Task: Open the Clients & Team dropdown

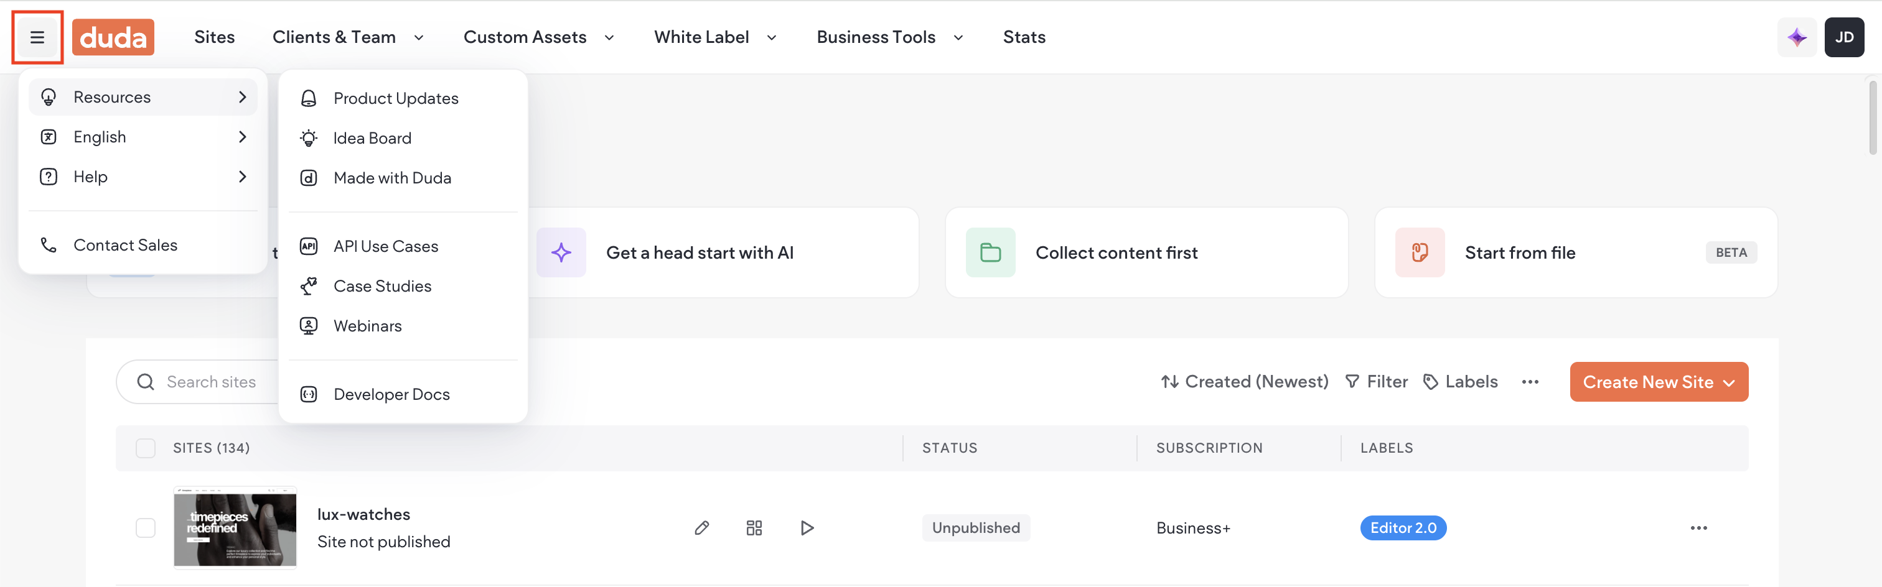Action: coord(348,37)
